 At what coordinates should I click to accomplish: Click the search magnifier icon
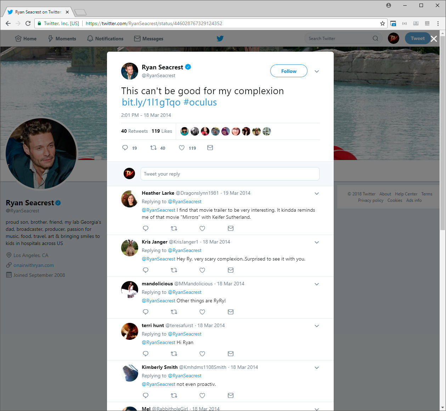376,38
